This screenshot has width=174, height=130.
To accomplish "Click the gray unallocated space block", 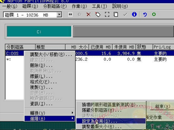I will click(x=124, y=32).
